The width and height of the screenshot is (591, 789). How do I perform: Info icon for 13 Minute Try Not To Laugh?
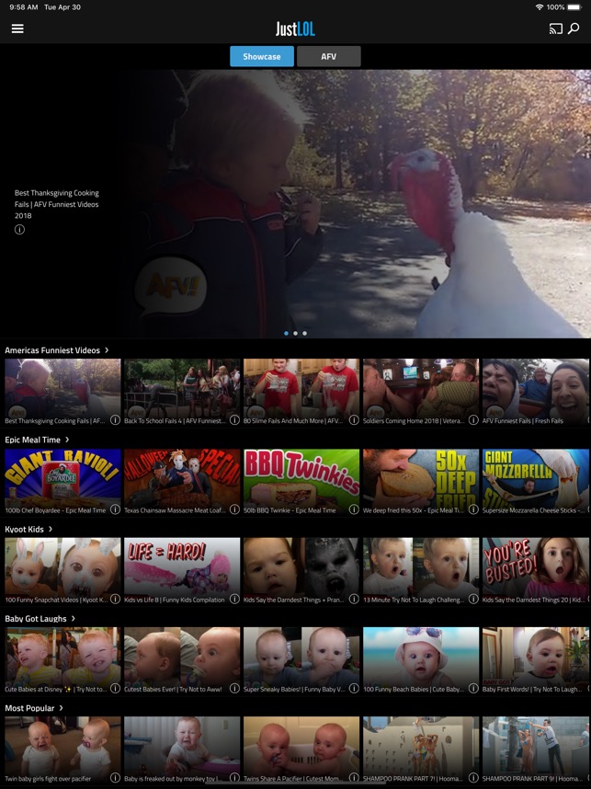[x=473, y=599]
